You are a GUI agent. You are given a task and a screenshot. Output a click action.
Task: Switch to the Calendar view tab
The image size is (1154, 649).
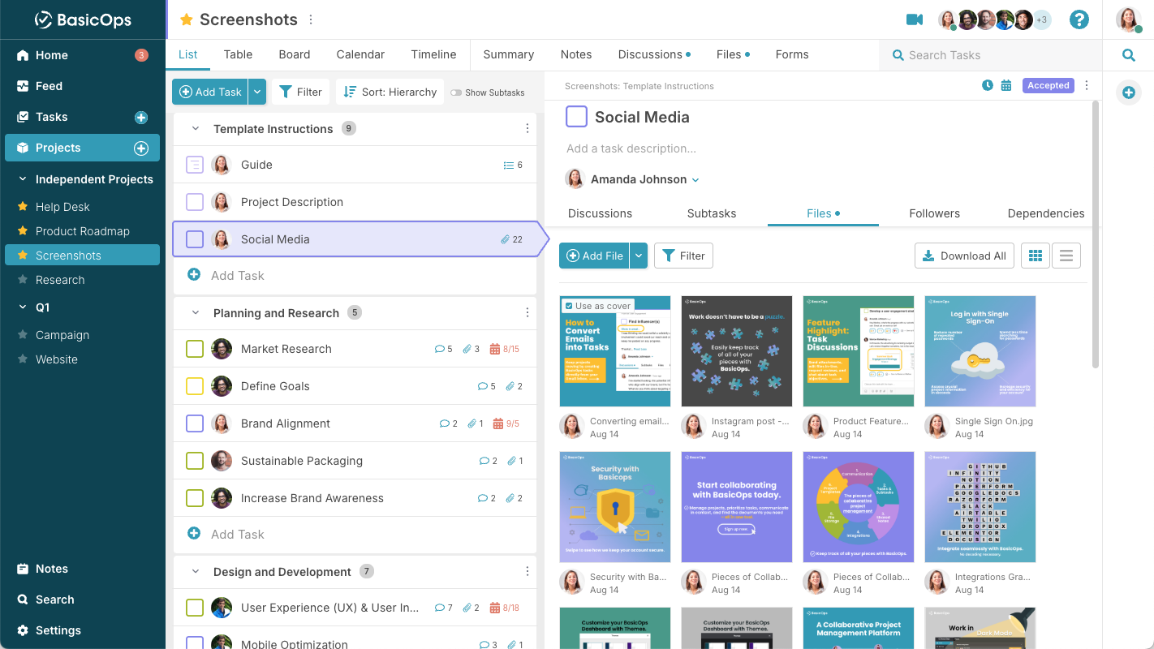click(x=360, y=54)
